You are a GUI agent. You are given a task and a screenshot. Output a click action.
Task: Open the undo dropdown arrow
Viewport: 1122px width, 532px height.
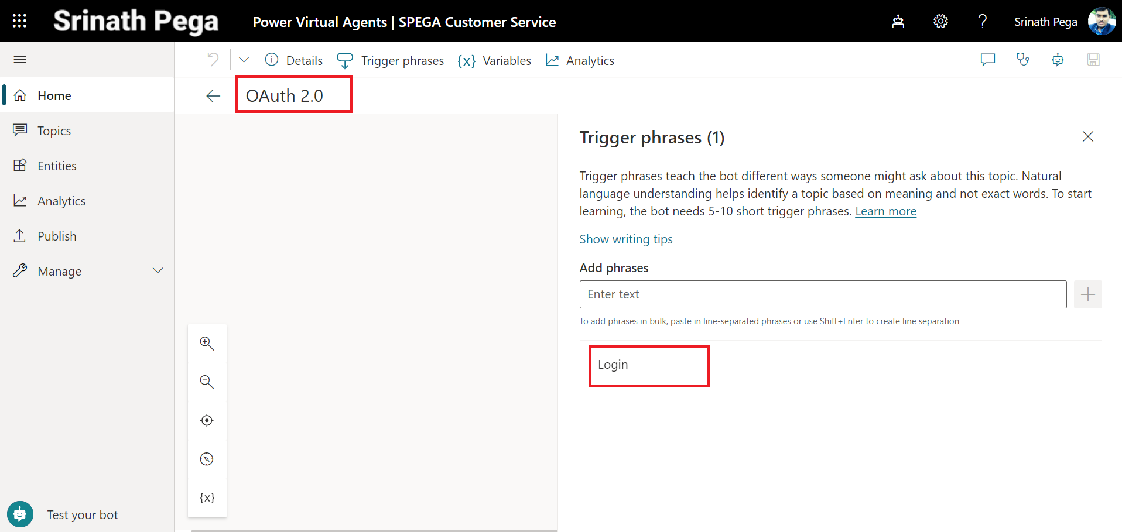point(244,60)
